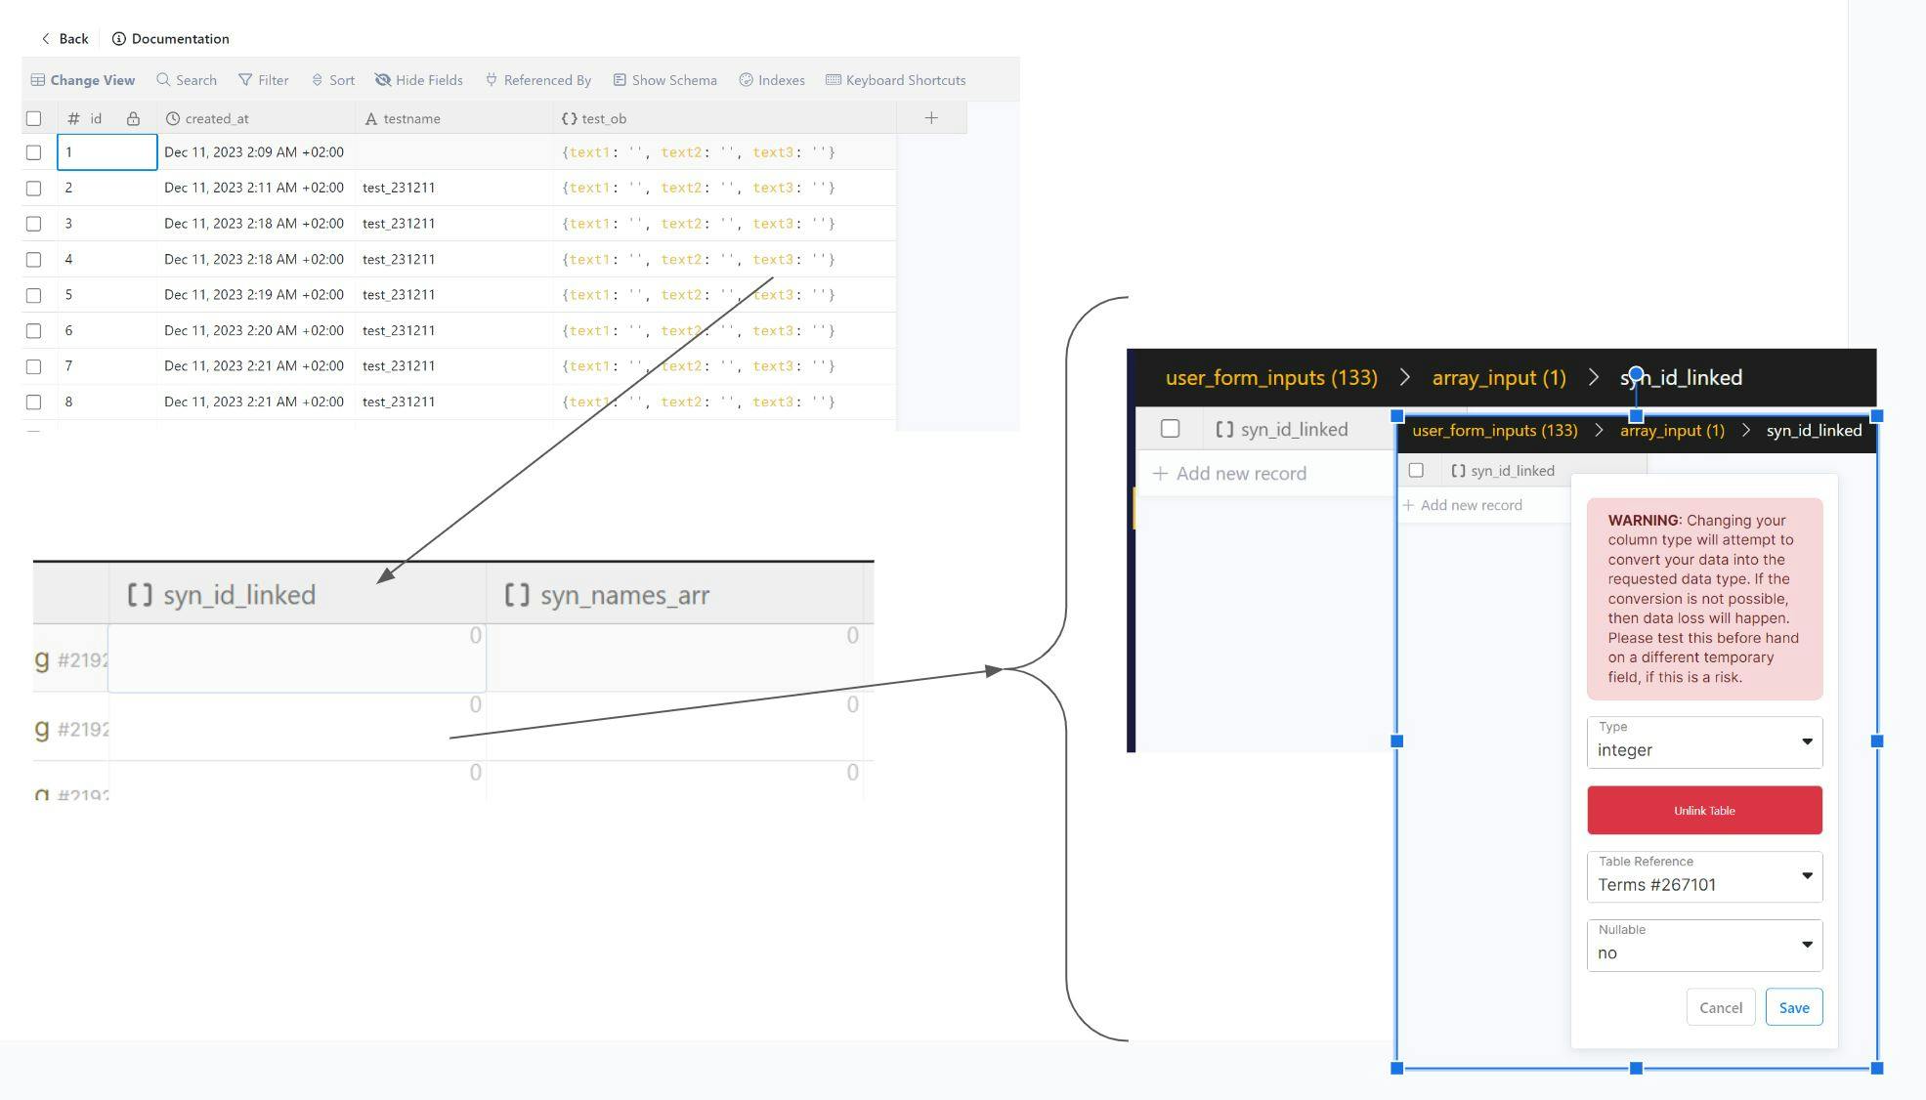
Task: Open the Nullable dropdown set to no
Action: tap(1703, 946)
